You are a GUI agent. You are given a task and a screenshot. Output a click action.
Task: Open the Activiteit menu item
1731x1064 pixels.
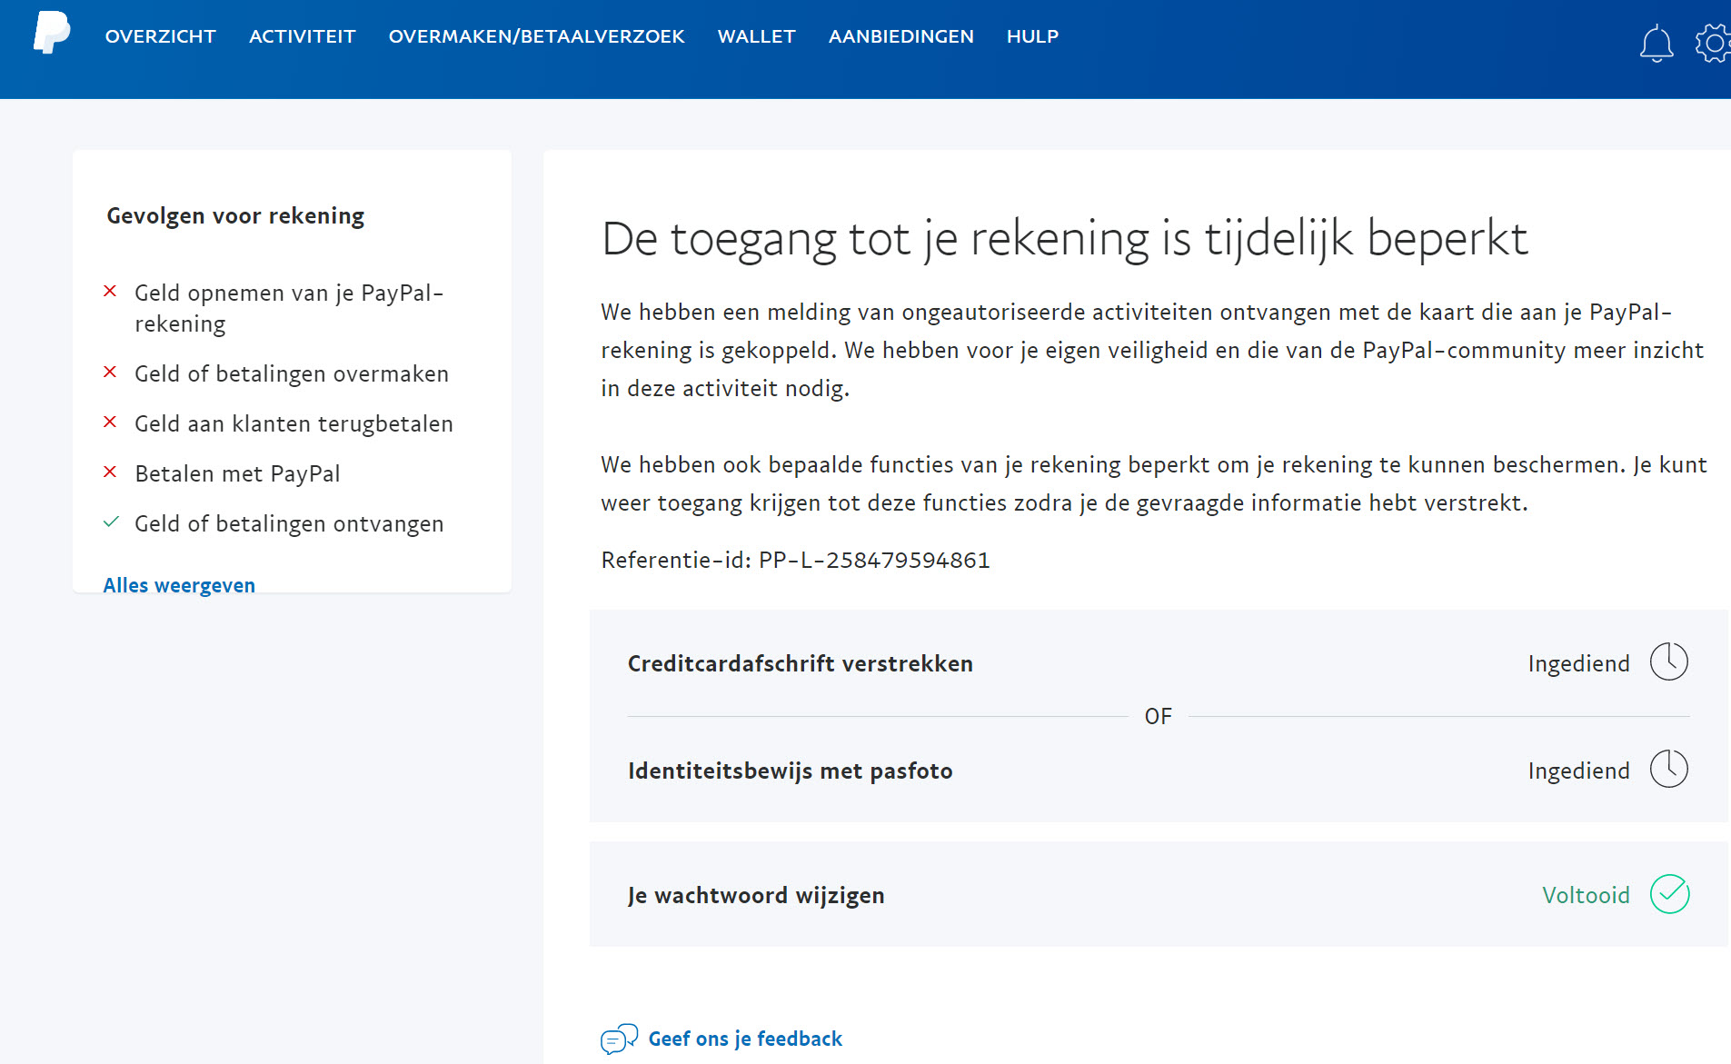click(x=302, y=36)
